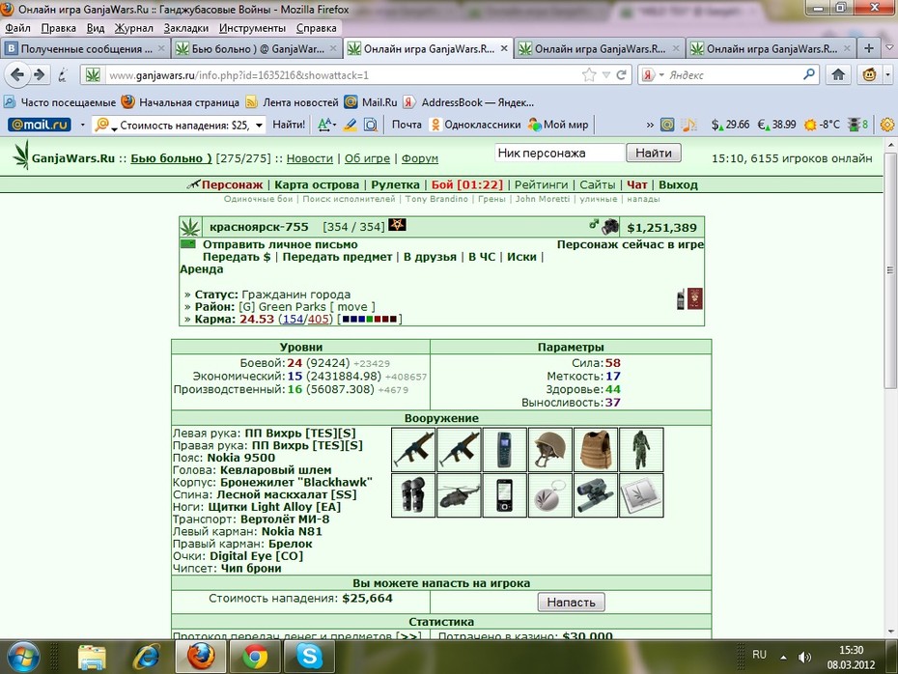Click Kevlar helmet equipment icon
Viewport: 898px width, 674px height.
549,450
